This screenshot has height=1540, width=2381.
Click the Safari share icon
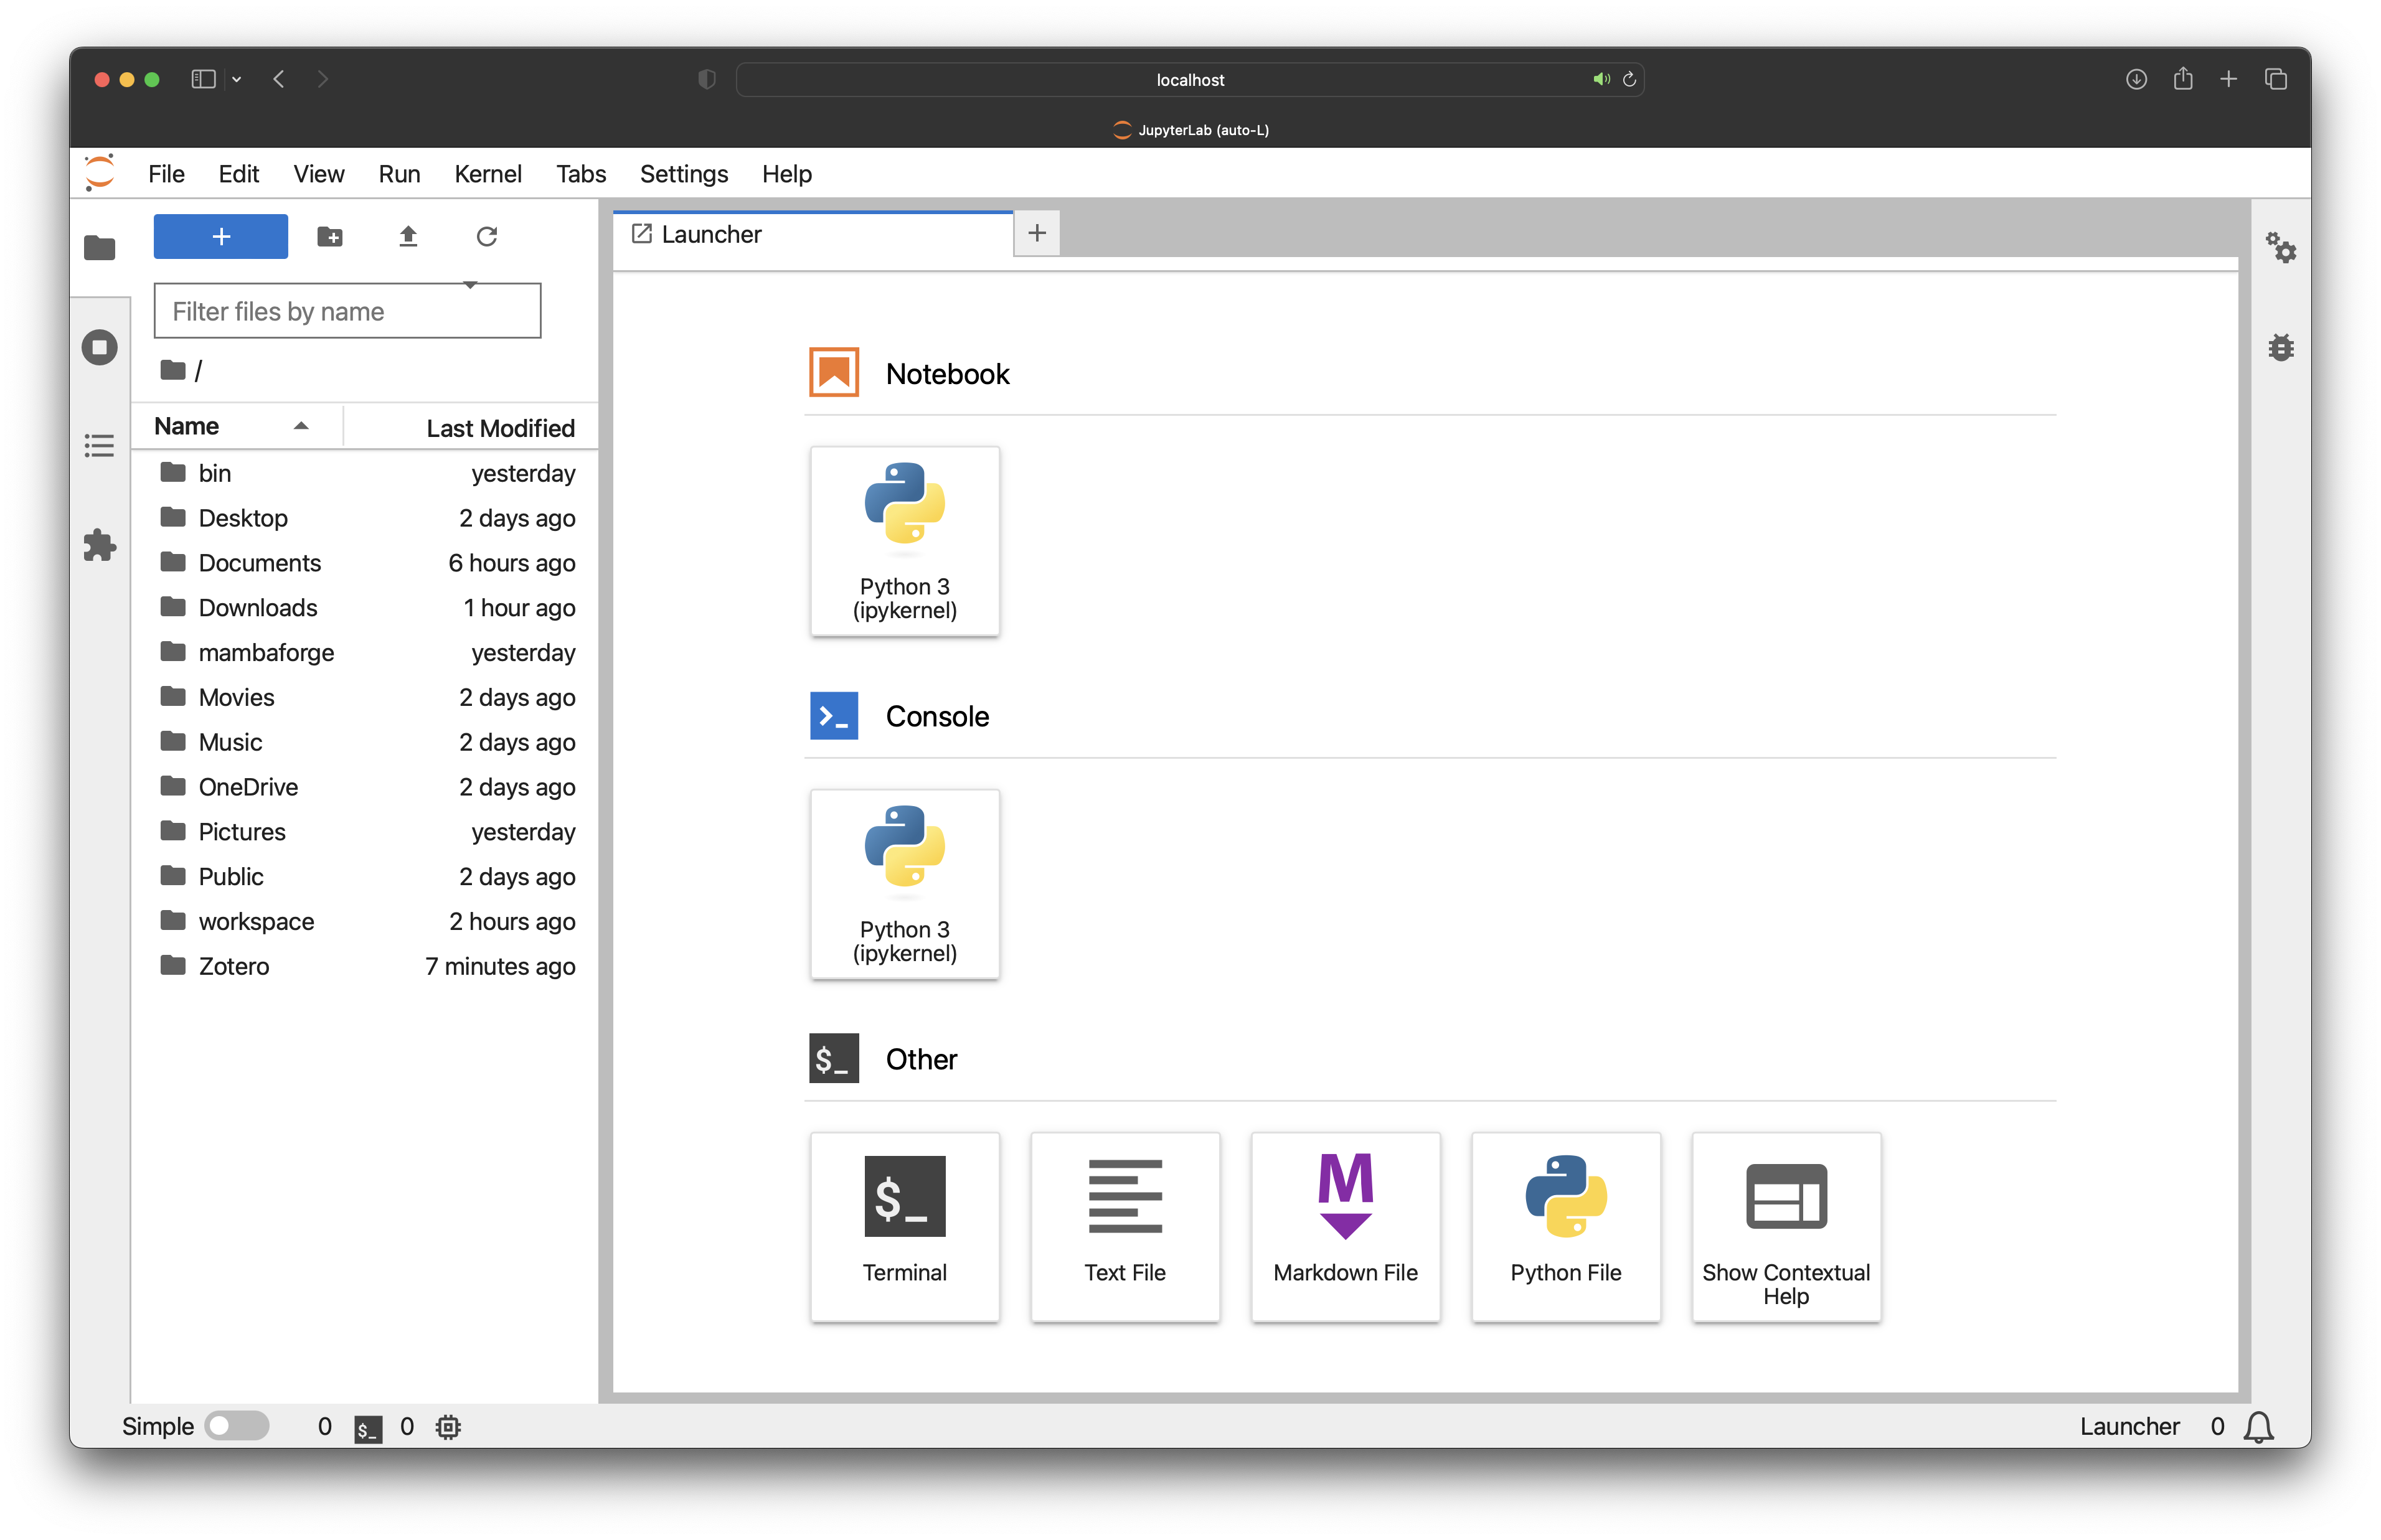click(2182, 79)
